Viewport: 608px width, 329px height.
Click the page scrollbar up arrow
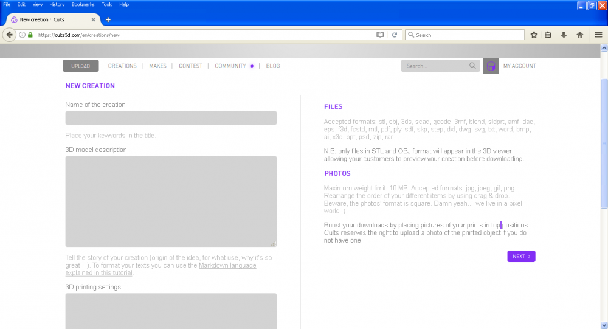coord(604,48)
